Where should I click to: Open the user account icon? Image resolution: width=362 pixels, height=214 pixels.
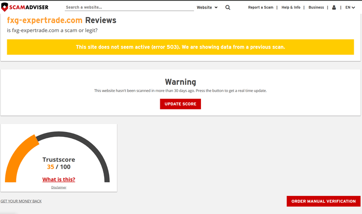(x=334, y=7)
